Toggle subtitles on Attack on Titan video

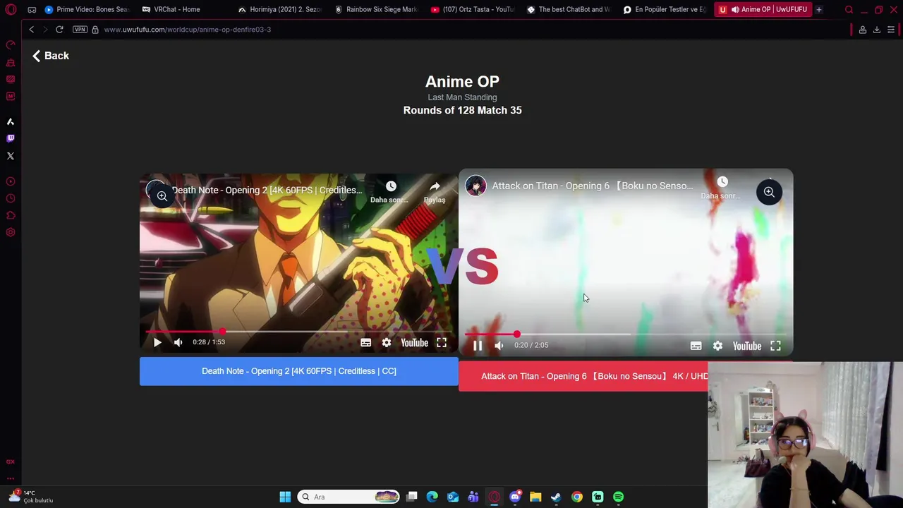click(x=696, y=346)
